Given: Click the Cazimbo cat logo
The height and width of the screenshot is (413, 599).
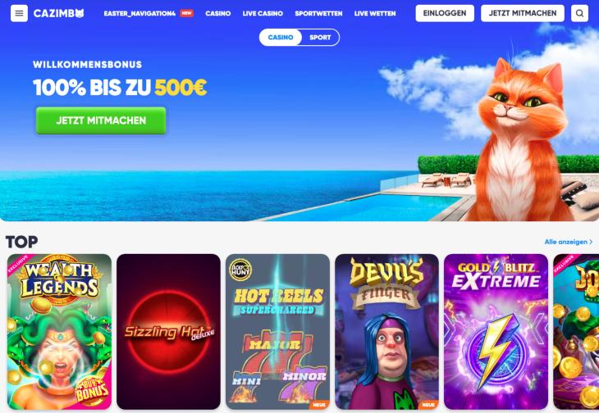Looking at the screenshot, I should coord(58,13).
